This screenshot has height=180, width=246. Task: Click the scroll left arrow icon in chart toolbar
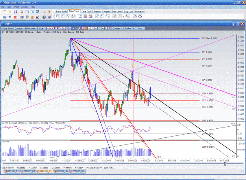coord(73,28)
